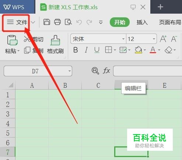Select row 1 header
Image resolution: width=182 pixels, height=160 pixels.
pyautogui.click(x=8, y=95)
